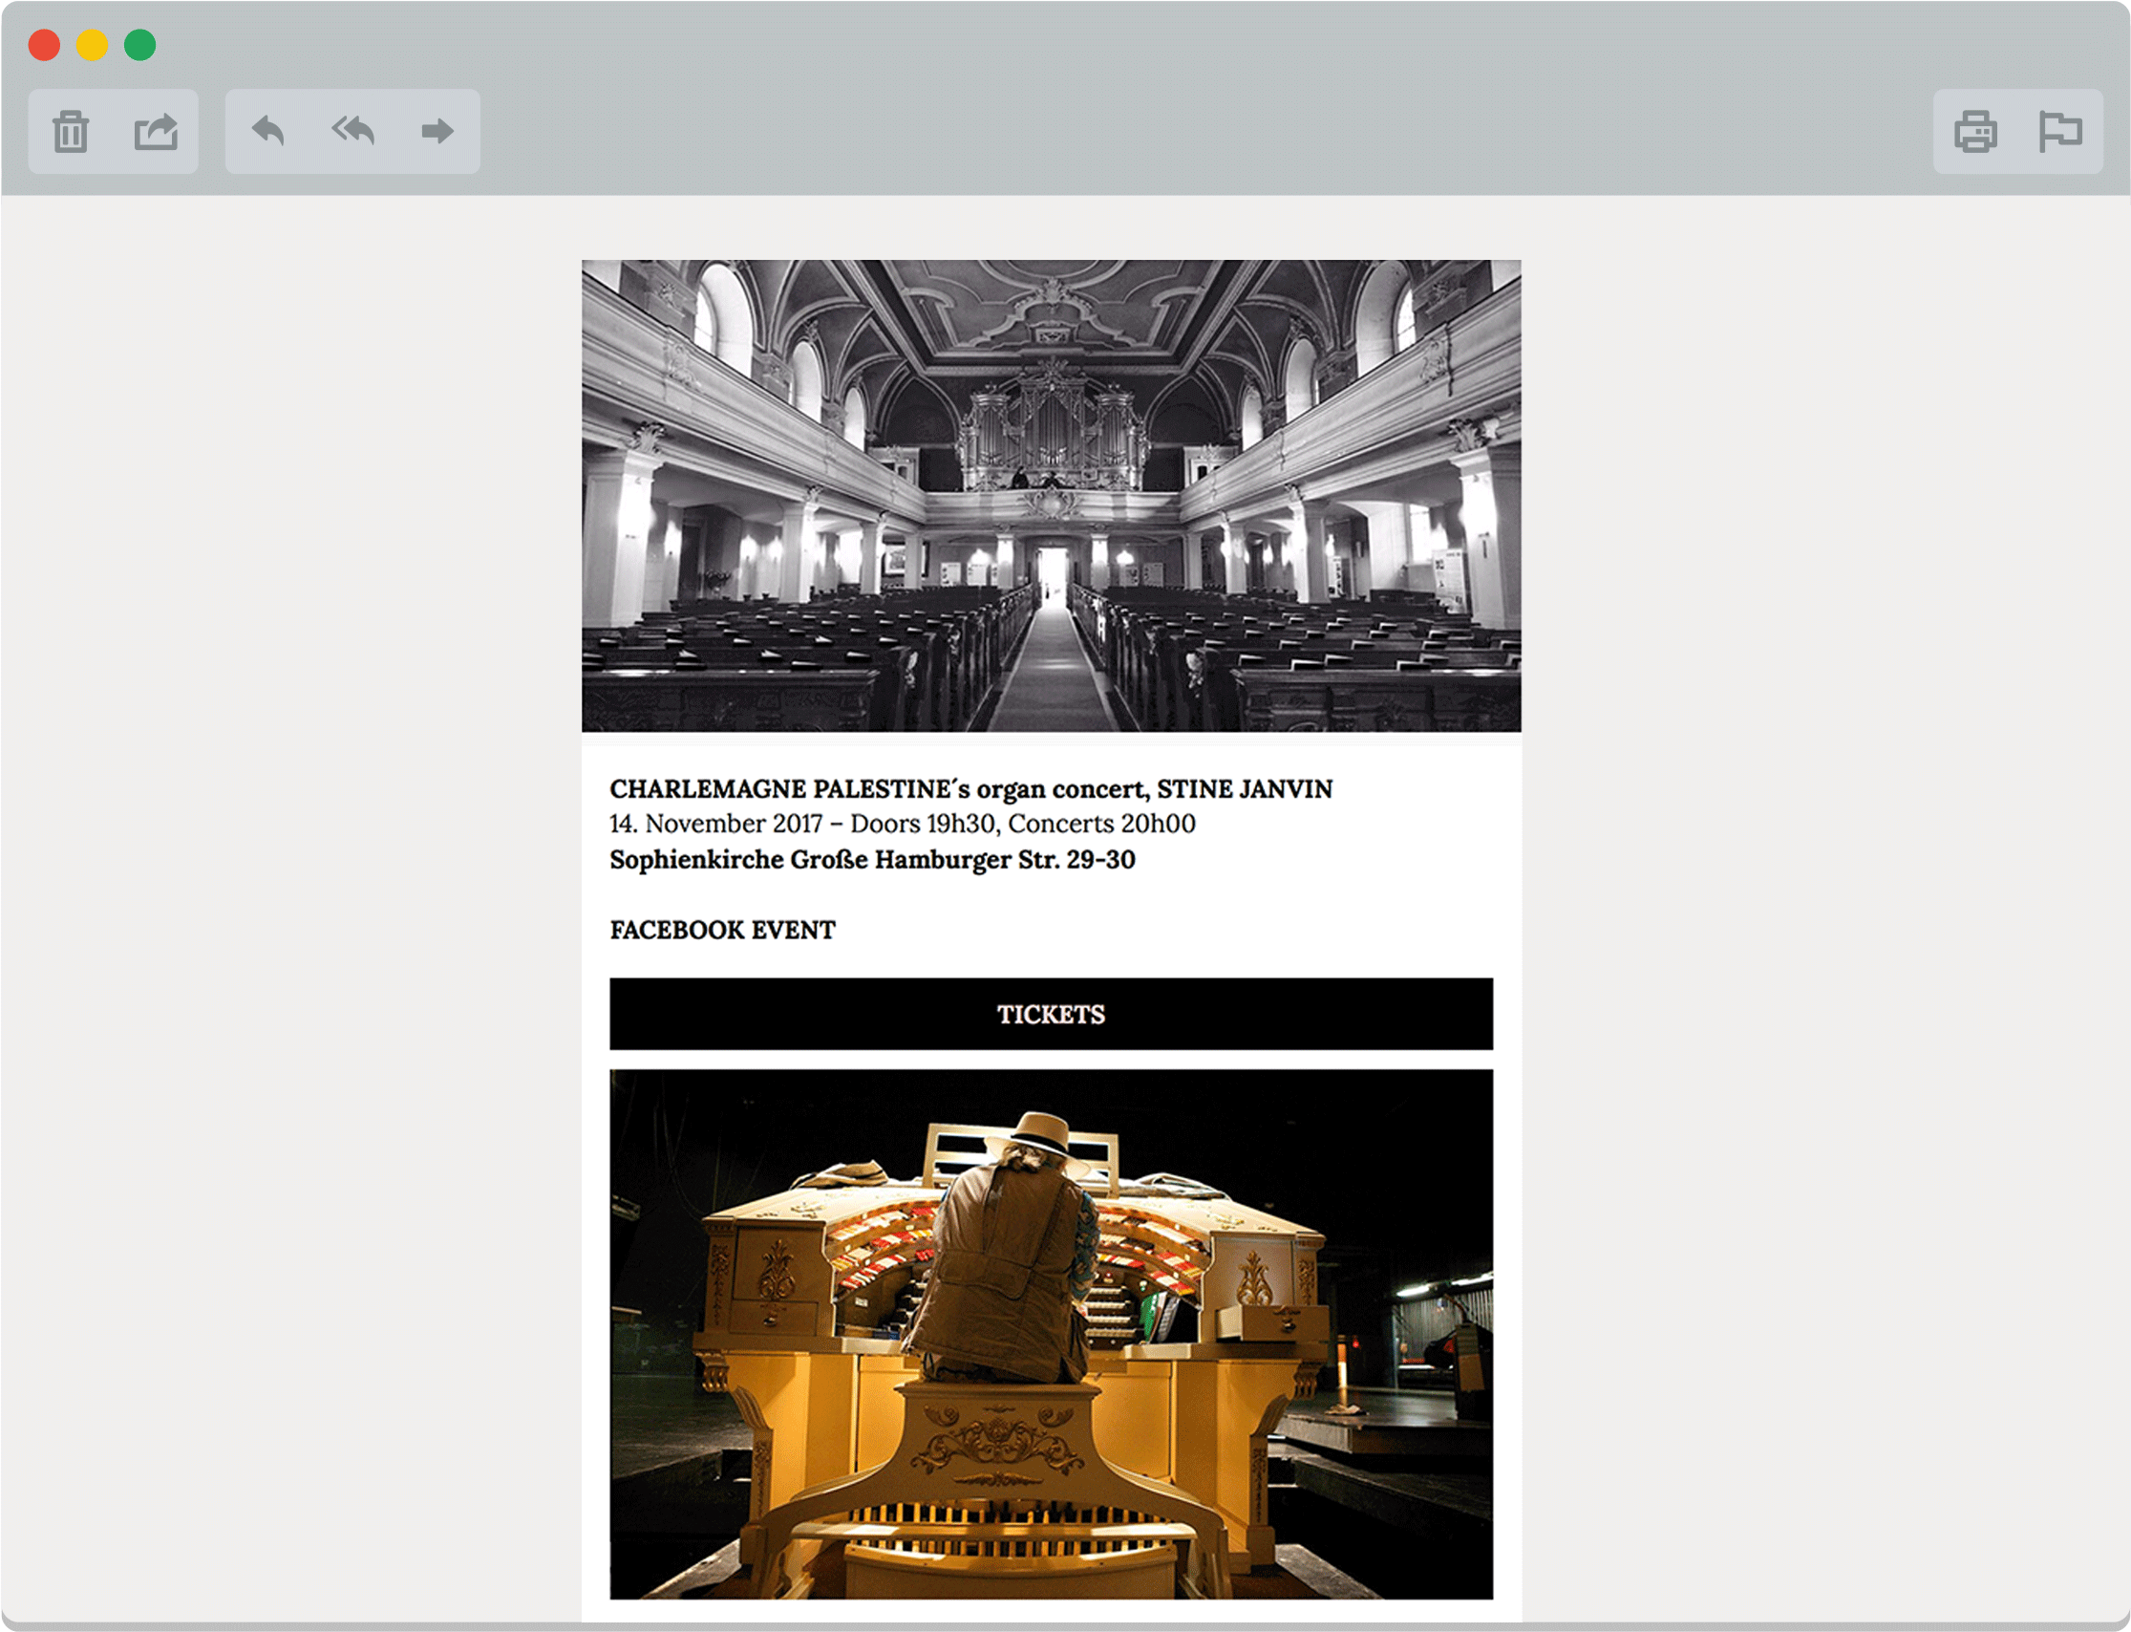
Task: Toggle the flag status of the message
Action: 2062,130
